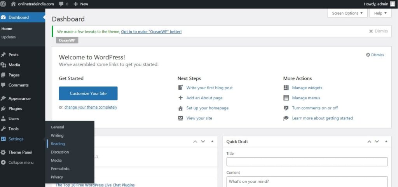
Task: Click the Posts pushpin icon
Action: [3, 55]
